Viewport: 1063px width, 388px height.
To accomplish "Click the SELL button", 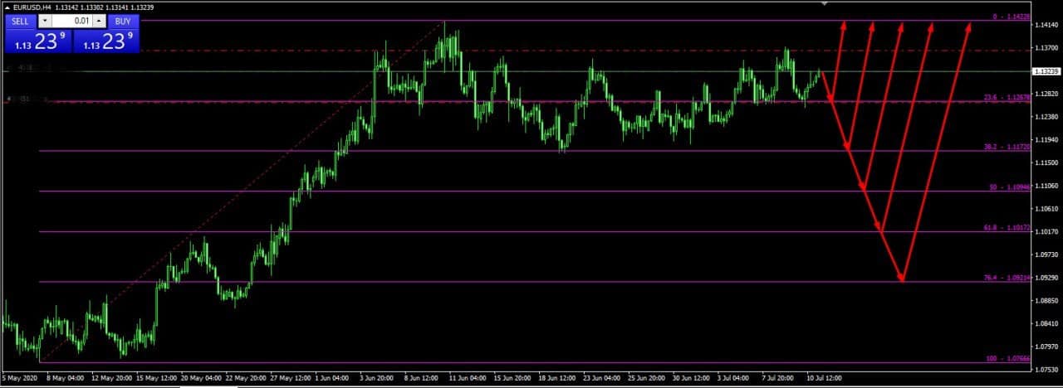I will 21,21.
